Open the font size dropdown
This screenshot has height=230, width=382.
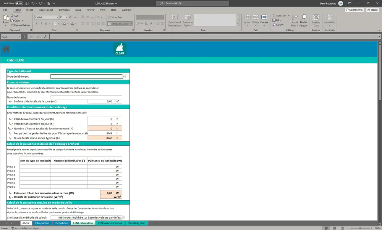coord(66,18)
